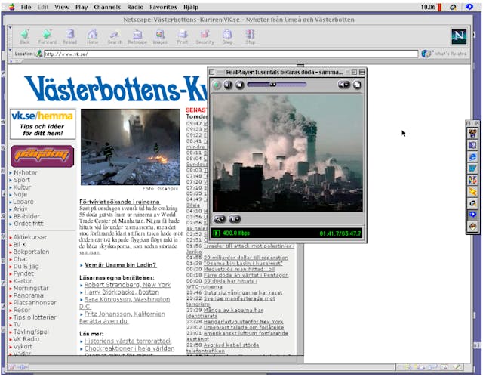Screen dimensions: 483x377
Task: Click RealPlayer compact view button
Action: [x=357, y=85]
